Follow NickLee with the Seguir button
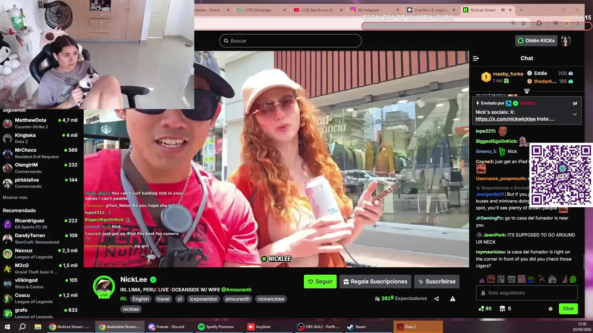This screenshot has width=593, height=333. tap(320, 281)
